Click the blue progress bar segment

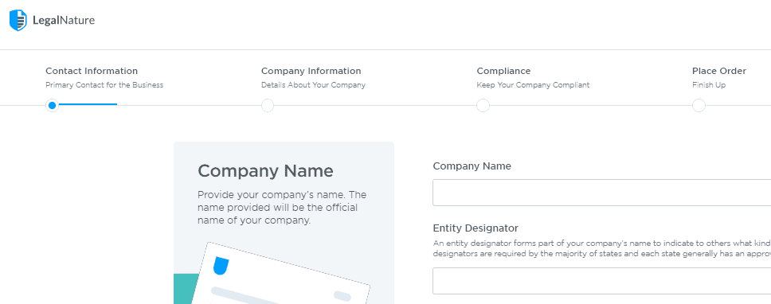pyautogui.click(x=88, y=104)
